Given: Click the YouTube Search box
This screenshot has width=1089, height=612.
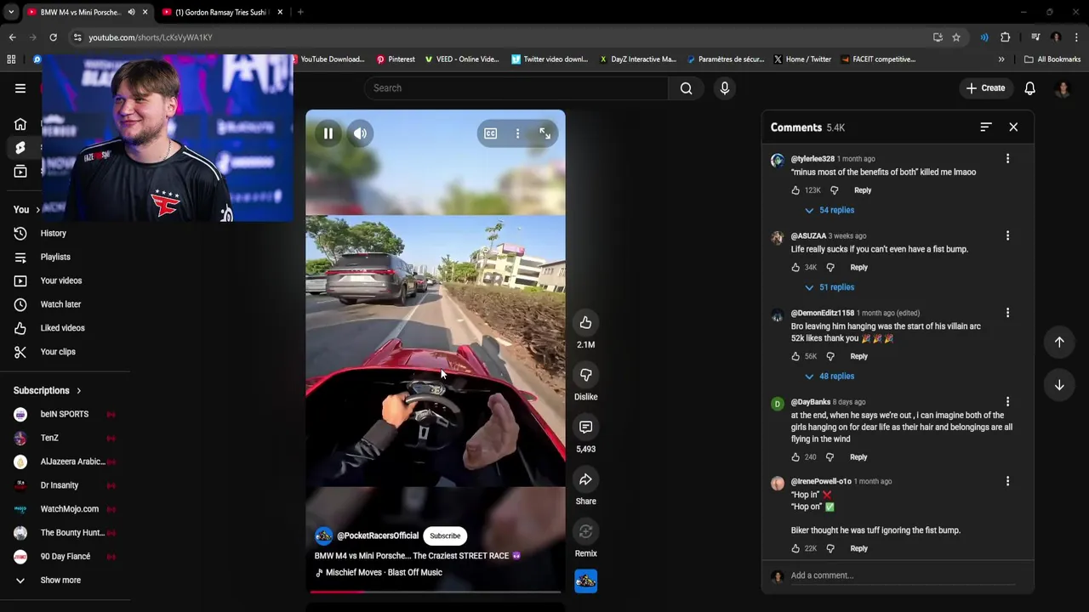Looking at the screenshot, I should coord(516,88).
